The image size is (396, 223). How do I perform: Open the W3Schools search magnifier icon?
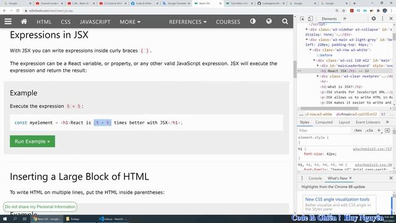(285, 22)
